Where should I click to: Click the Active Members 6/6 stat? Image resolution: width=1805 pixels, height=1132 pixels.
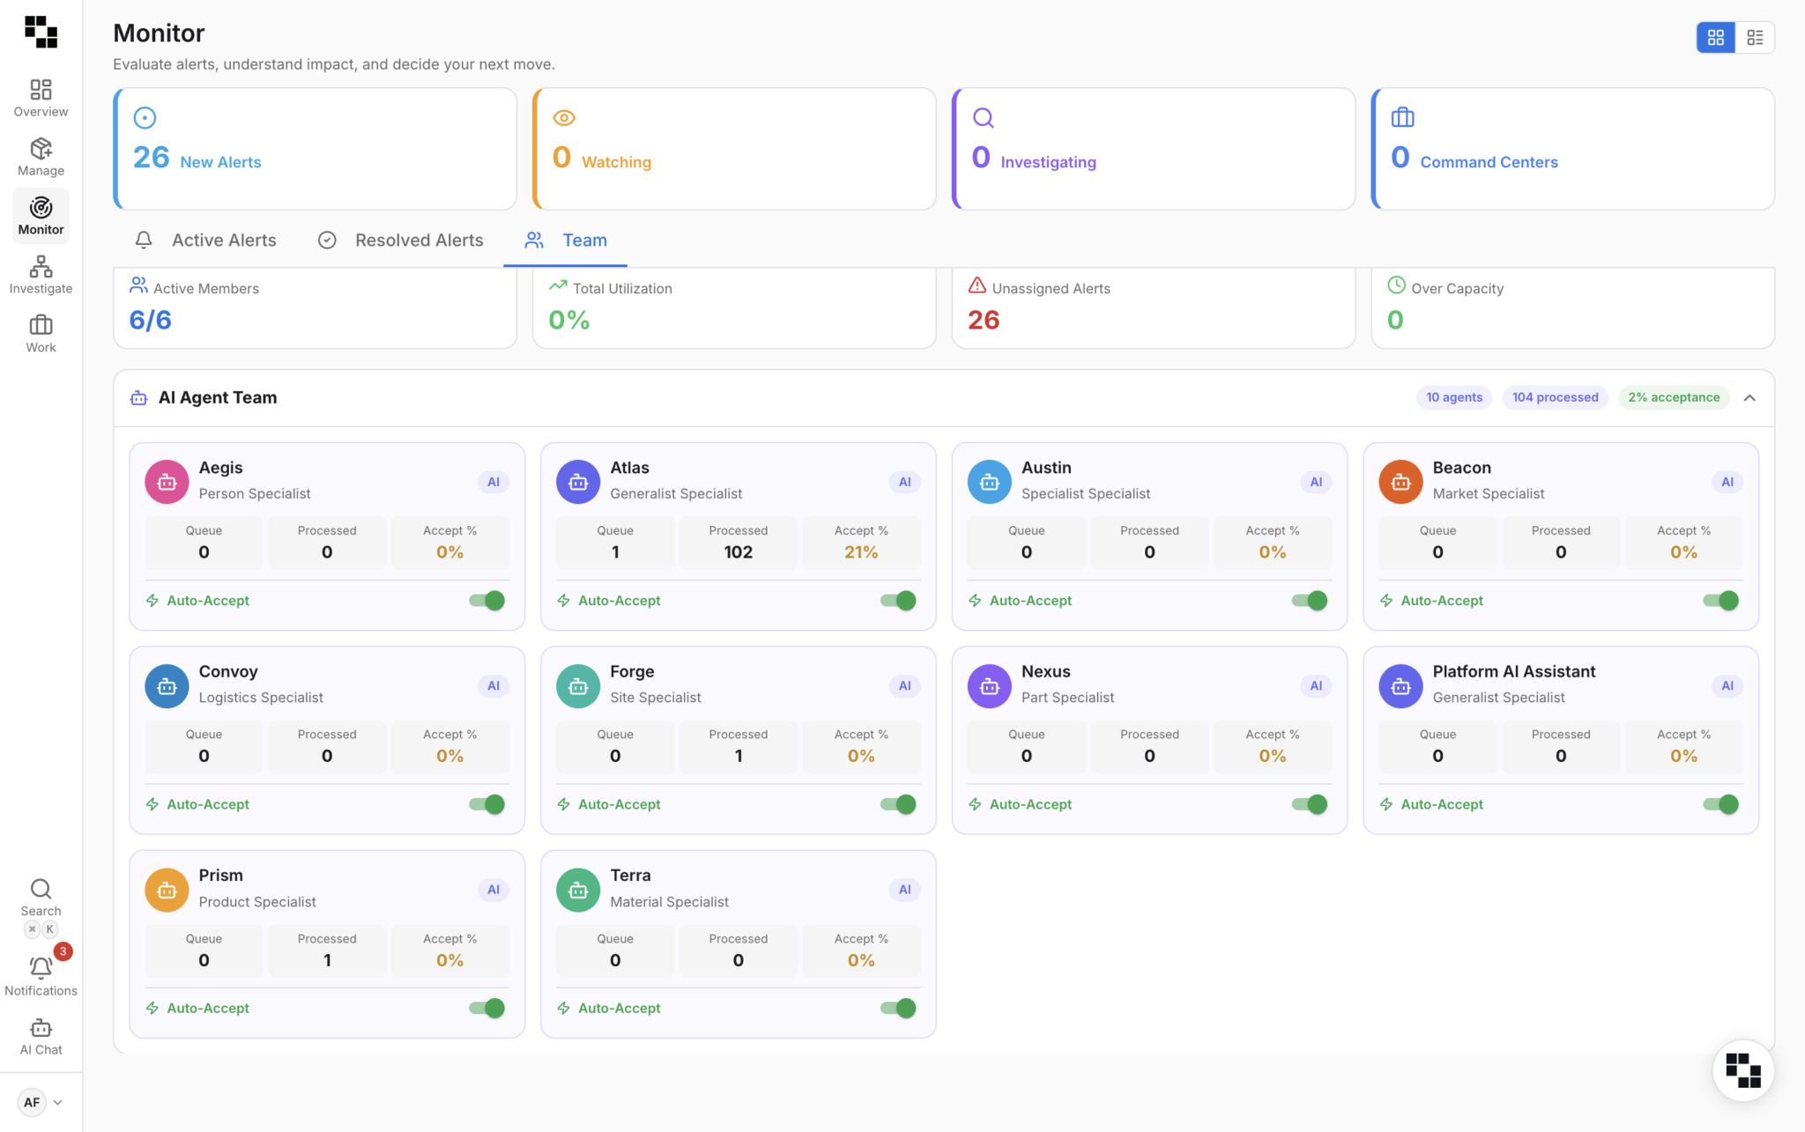click(316, 308)
